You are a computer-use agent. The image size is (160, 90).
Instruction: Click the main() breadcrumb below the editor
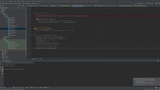[x=40, y=59]
